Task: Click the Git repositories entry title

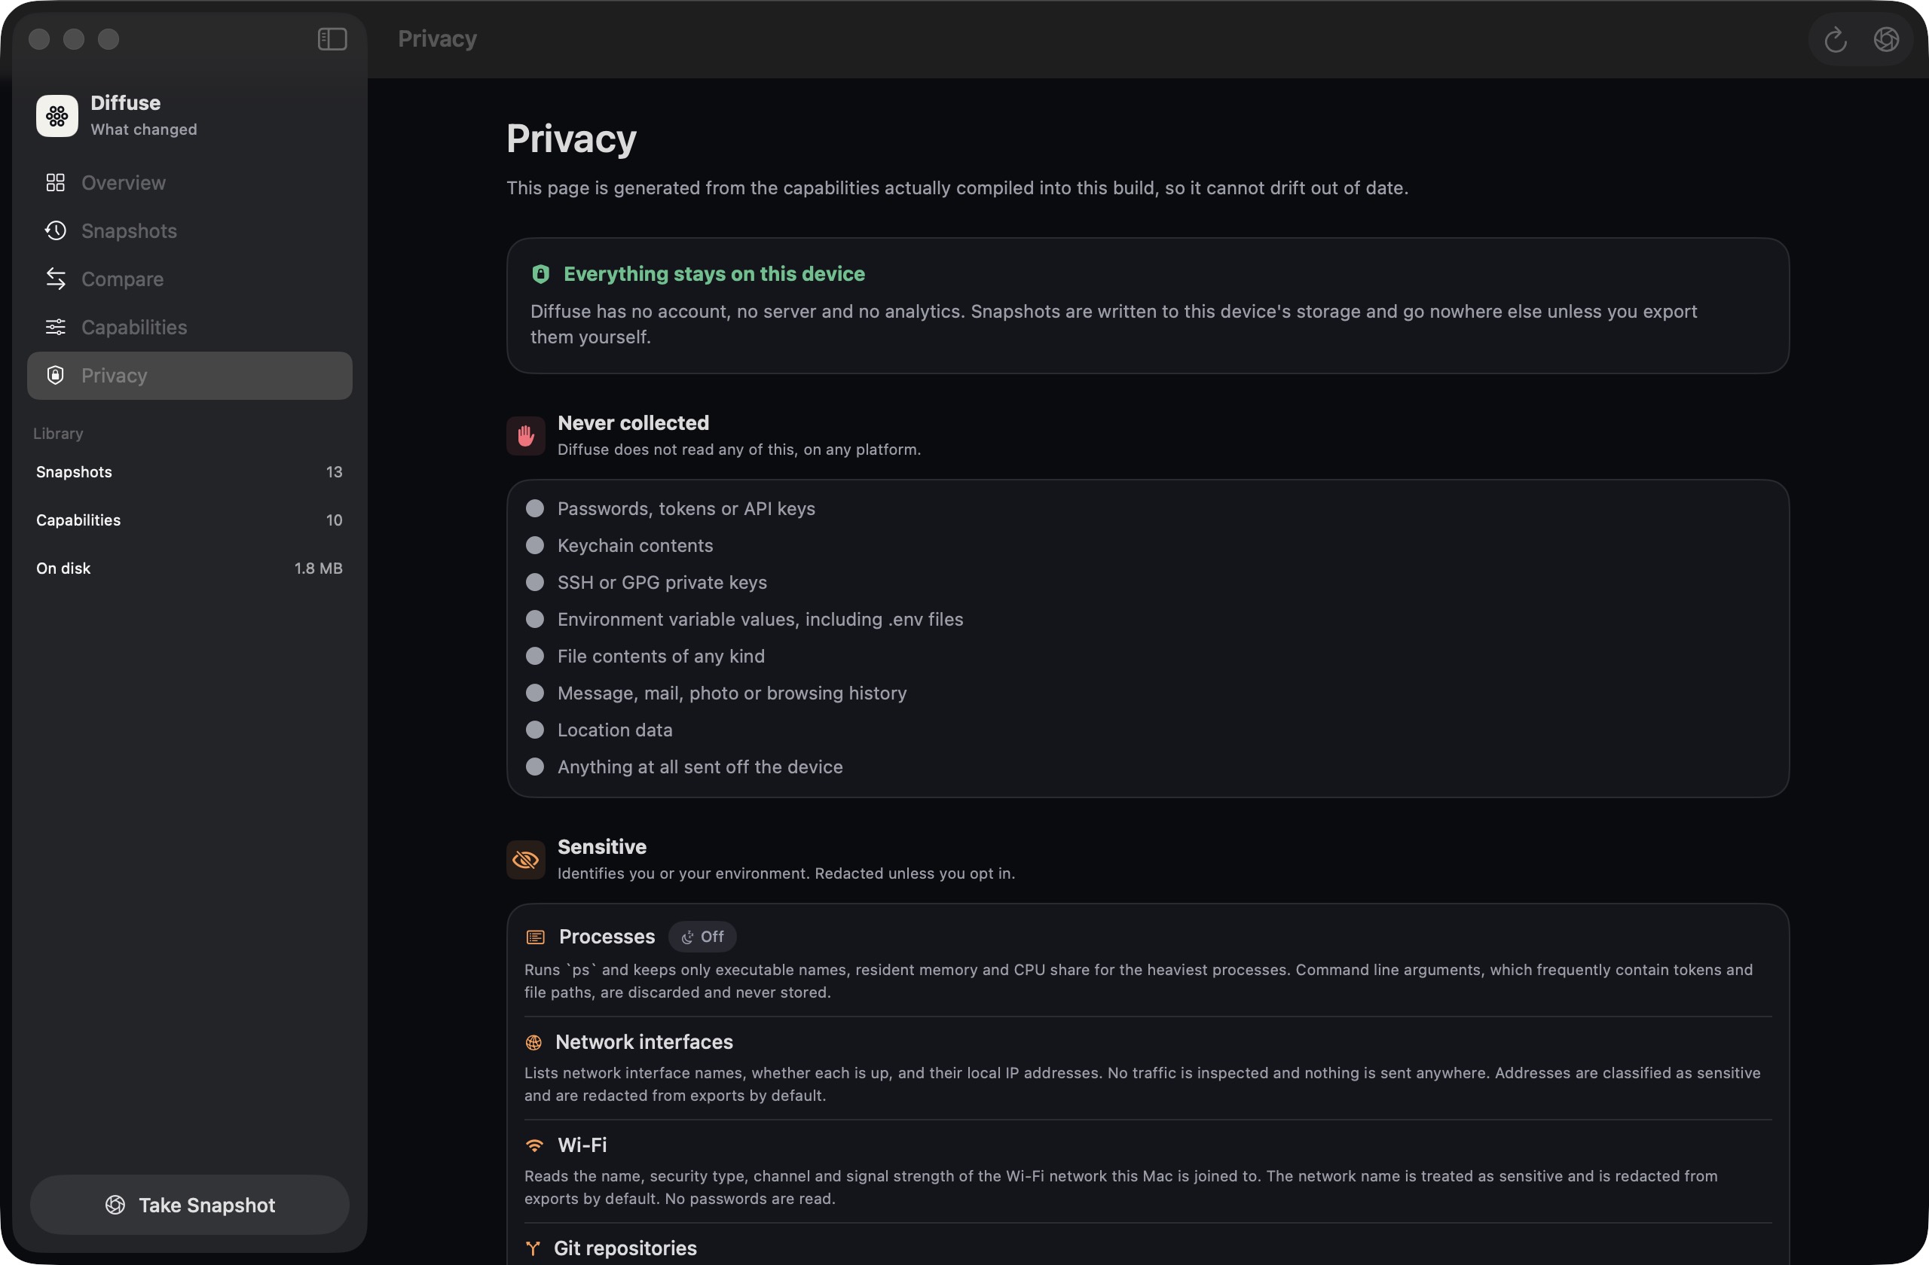Action: click(x=625, y=1248)
